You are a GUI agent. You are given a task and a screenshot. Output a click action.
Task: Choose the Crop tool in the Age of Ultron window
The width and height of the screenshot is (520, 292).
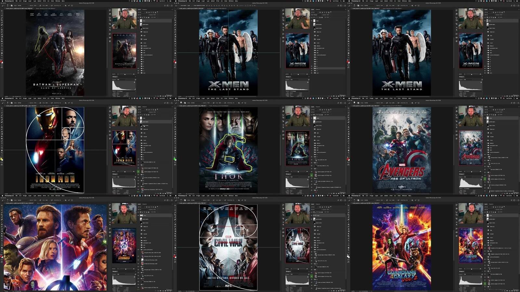pos(348,118)
